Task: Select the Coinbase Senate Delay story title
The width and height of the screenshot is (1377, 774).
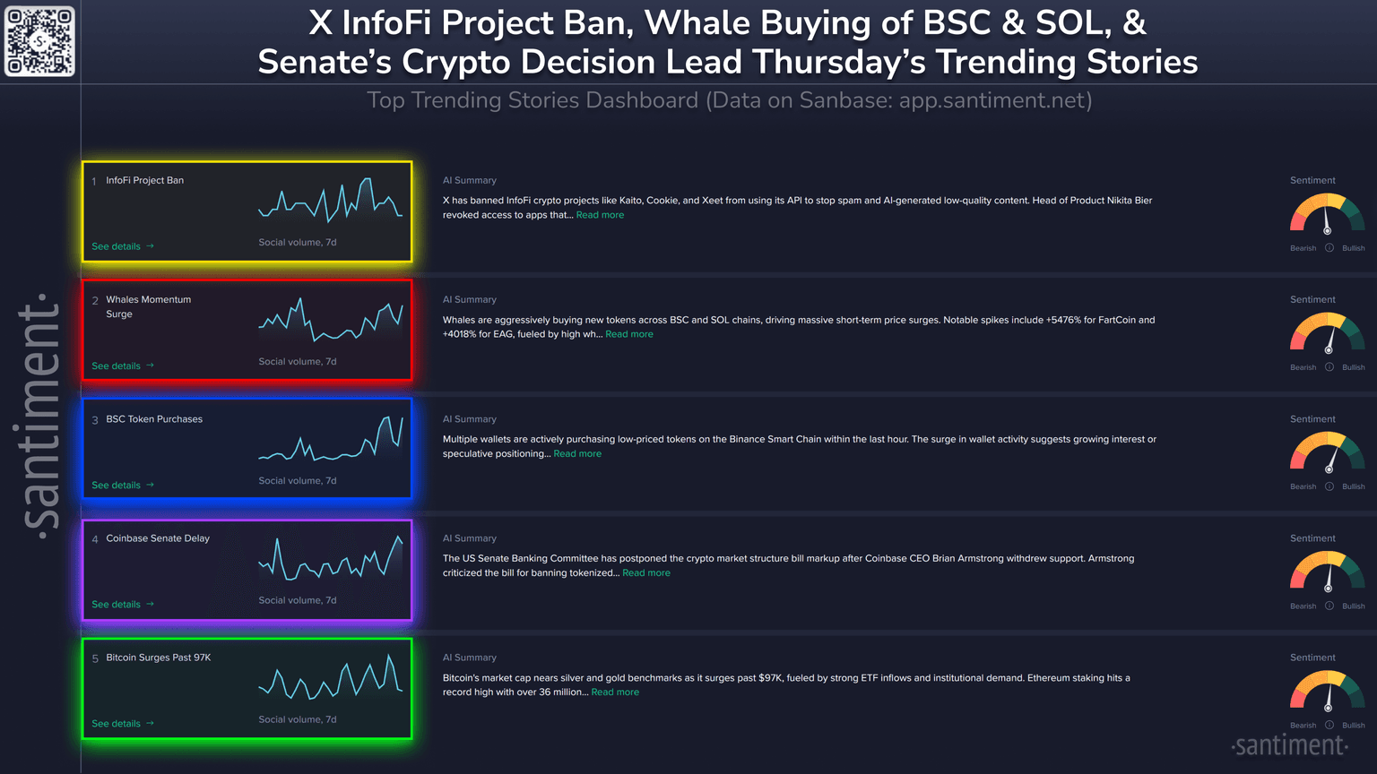Action: point(158,538)
